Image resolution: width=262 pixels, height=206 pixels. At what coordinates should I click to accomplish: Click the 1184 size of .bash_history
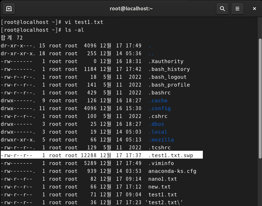tap(90, 69)
